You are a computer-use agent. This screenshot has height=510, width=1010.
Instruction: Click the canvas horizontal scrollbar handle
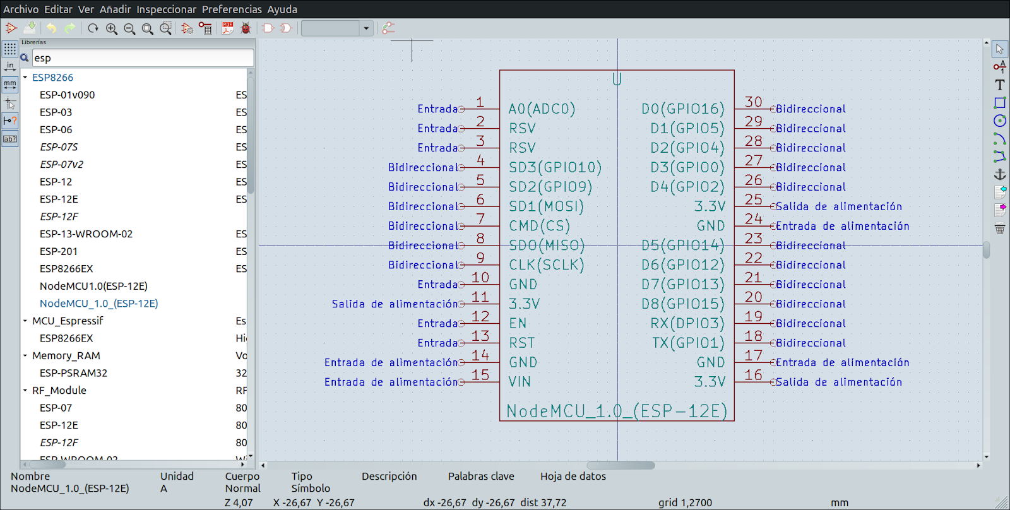coord(621,465)
